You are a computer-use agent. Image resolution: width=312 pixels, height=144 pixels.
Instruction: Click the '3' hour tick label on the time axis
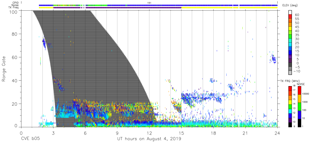point(53,133)
